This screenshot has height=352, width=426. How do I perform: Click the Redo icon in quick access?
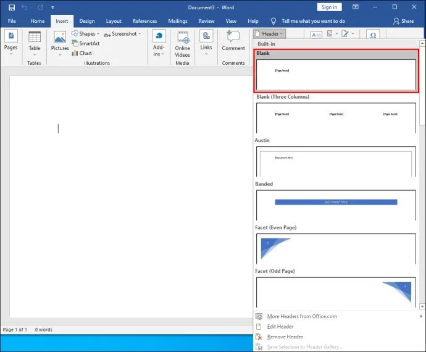coord(40,7)
